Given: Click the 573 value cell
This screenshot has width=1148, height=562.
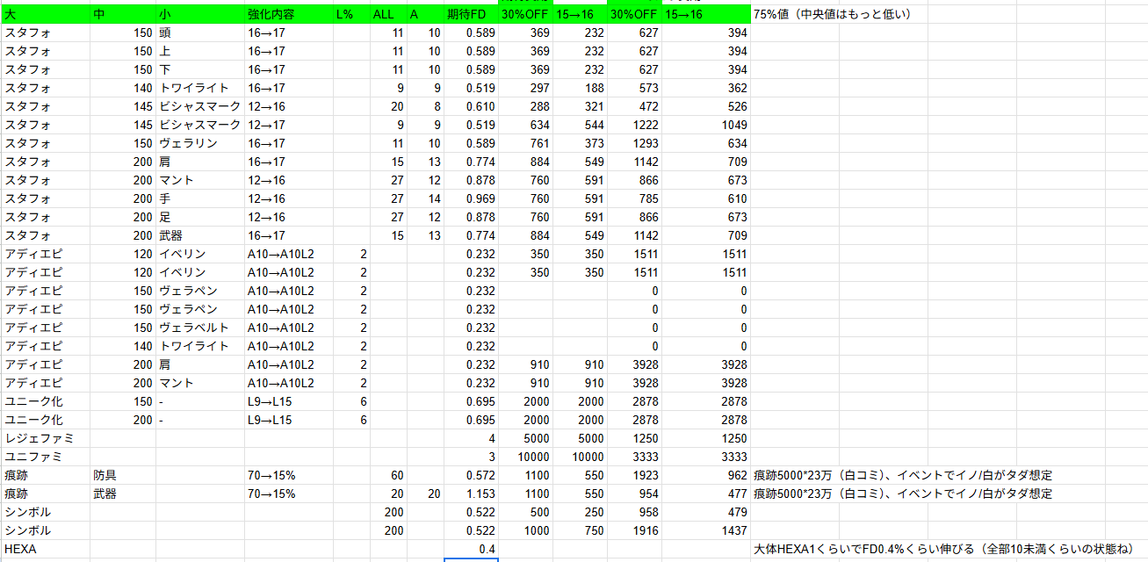Looking at the screenshot, I should point(635,88).
